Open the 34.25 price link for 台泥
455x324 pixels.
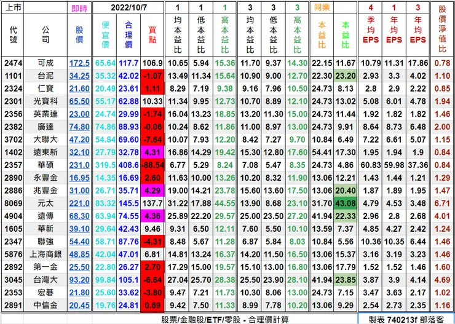click(x=79, y=76)
